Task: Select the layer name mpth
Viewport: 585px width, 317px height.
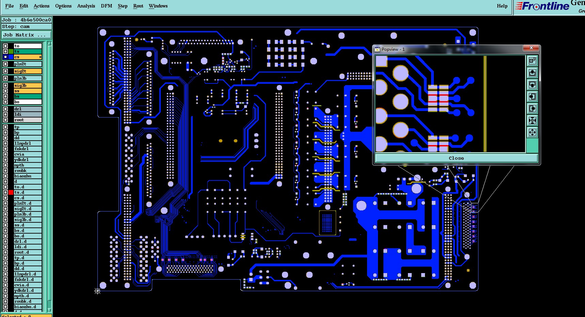Action: (x=28, y=165)
